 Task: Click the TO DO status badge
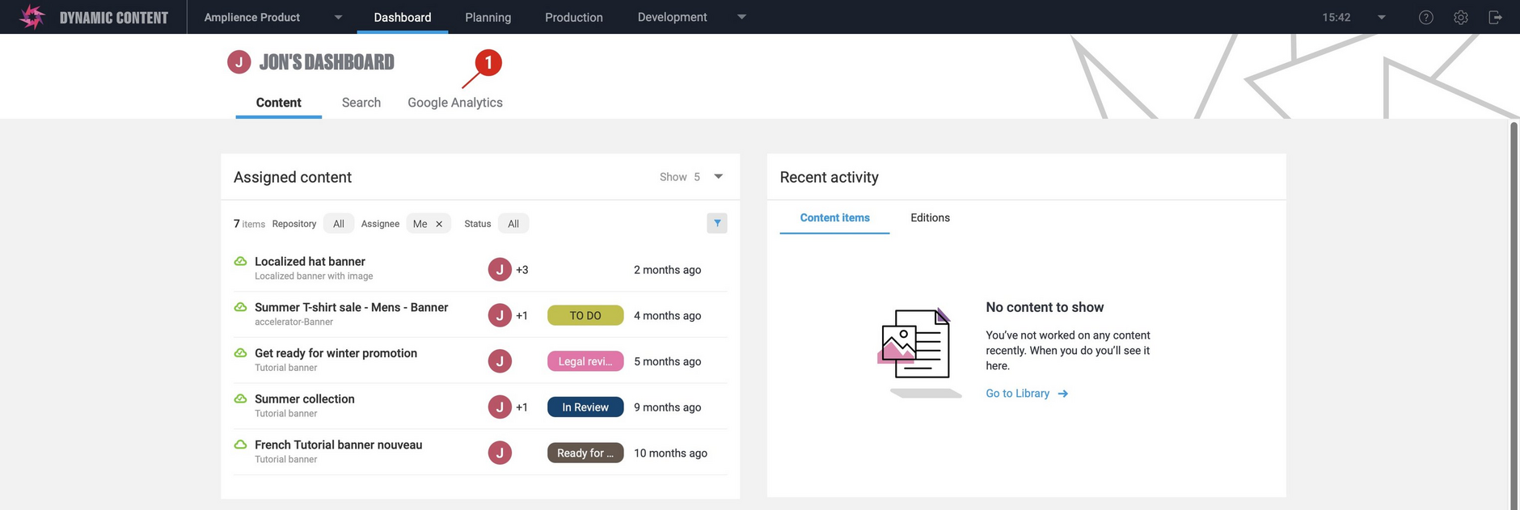coord(585,315)
